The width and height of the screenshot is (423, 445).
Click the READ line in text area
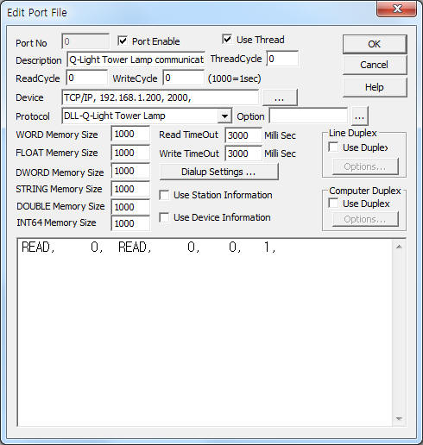(x=148, y=248)
